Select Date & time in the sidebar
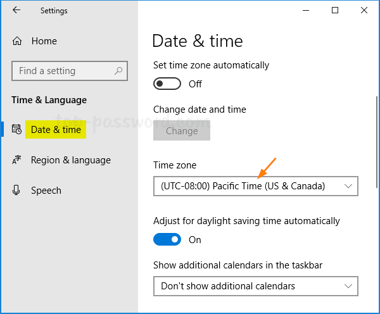Image resolution: width=380 pixels, height=314 pixels. (56, 130)
